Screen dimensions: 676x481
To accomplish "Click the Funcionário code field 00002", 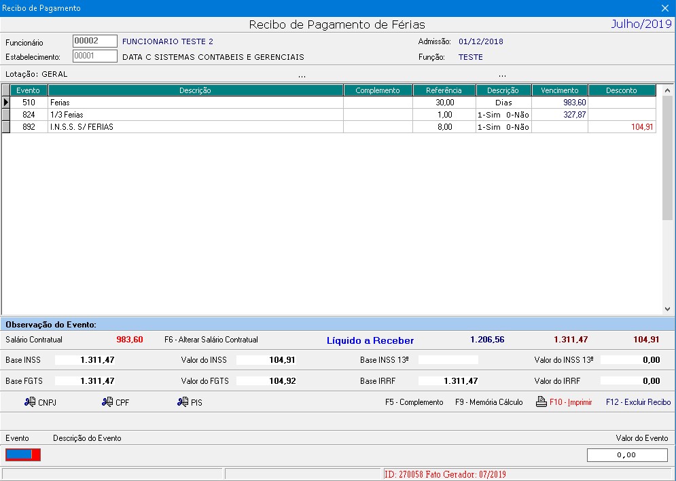I will coord(94,41).
